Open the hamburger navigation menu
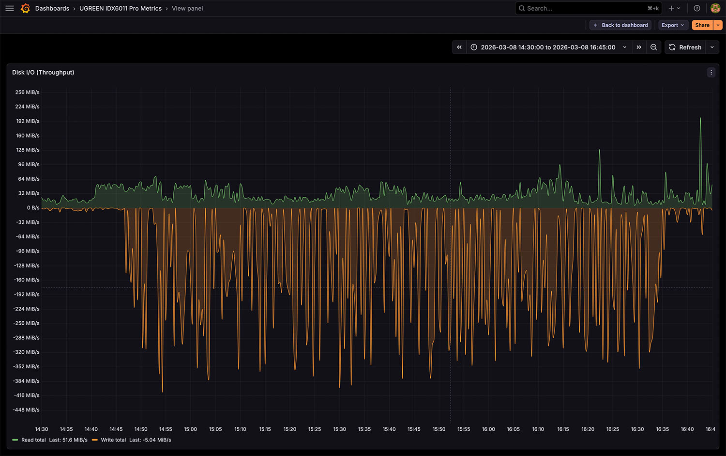The width and height of the screenshot is (726, 456). tap(9, 8)
